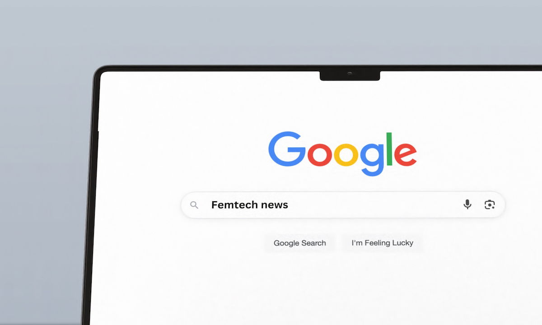Open Google Lens image search icon
The image size is (542, 325).
point(490,204)
